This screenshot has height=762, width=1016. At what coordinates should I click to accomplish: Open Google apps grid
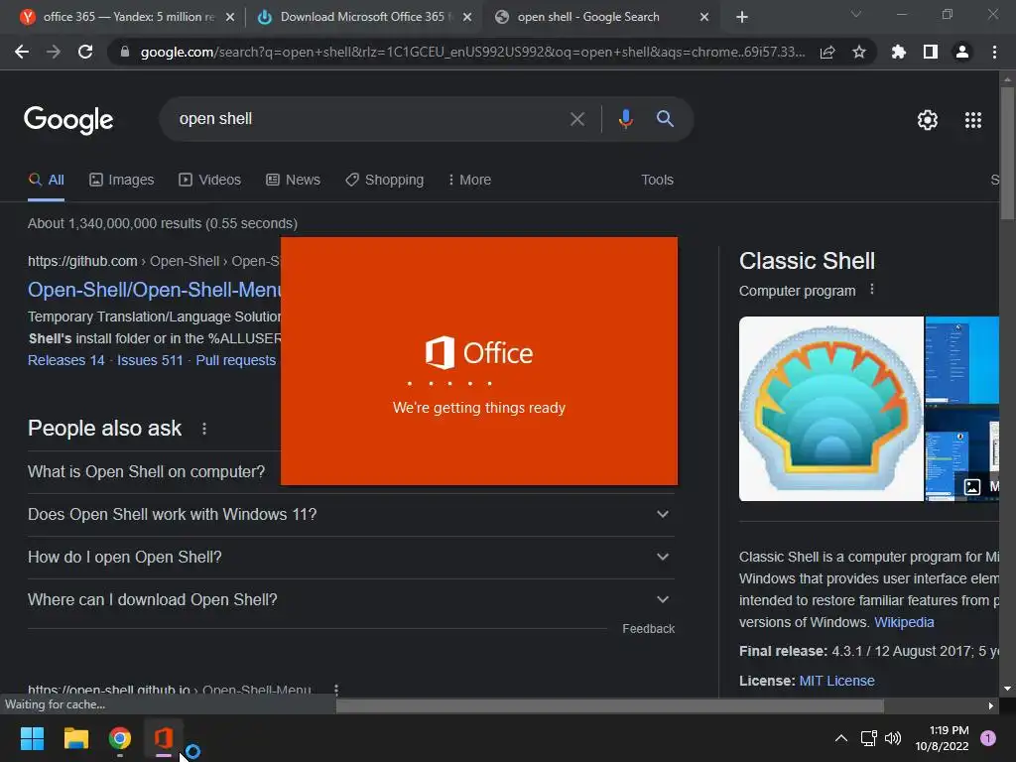(972, 120)
